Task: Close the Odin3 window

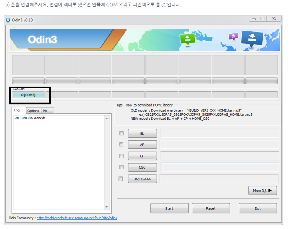Action: (274, 19)
